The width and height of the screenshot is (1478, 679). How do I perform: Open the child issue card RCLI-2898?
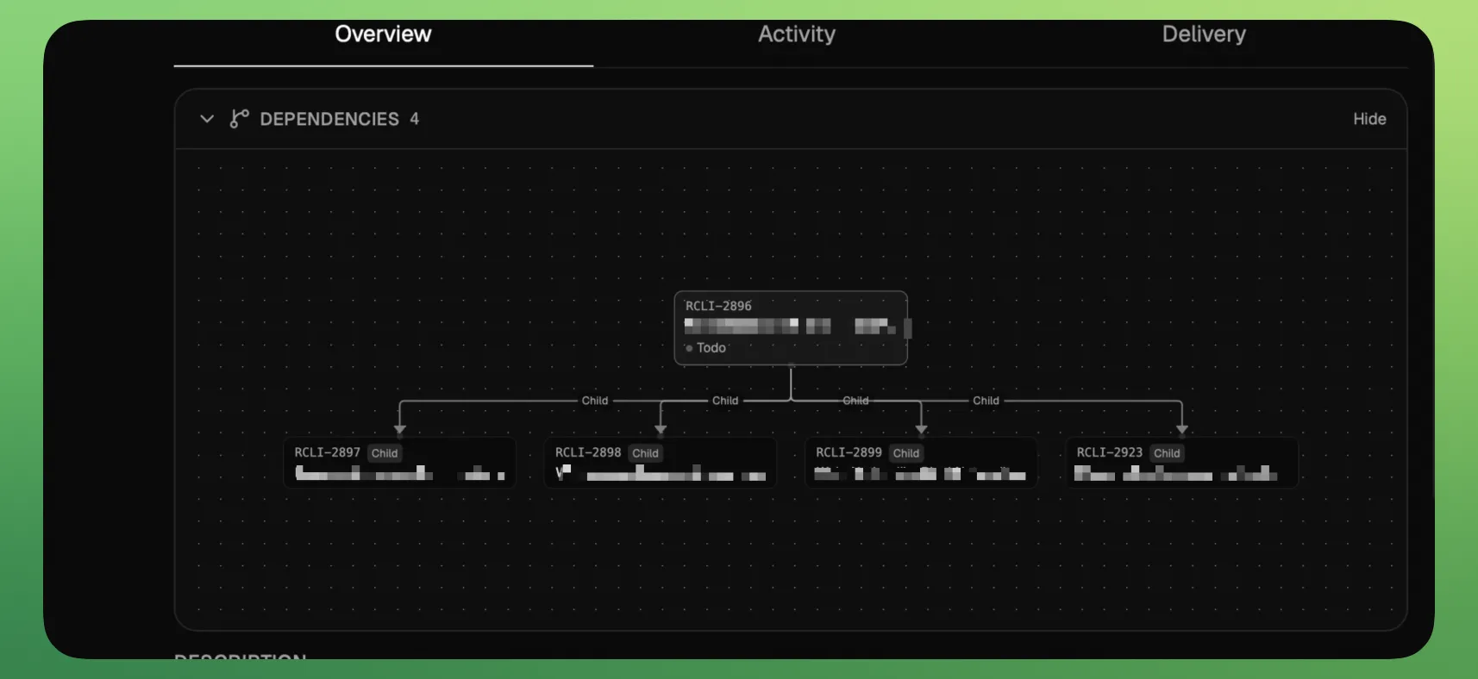tap(661, 463)
